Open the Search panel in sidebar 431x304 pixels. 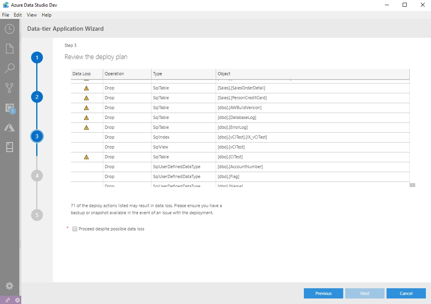click(9, 68)
